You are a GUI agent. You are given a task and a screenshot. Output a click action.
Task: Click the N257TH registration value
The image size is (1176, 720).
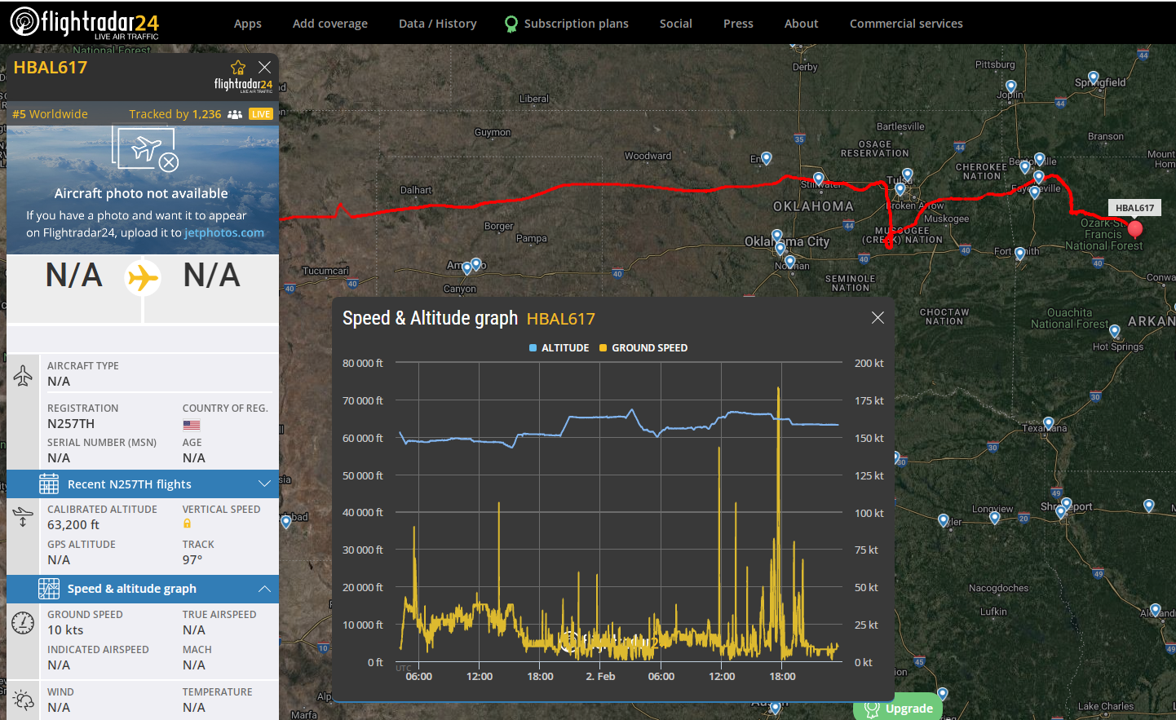click(71, 424)
